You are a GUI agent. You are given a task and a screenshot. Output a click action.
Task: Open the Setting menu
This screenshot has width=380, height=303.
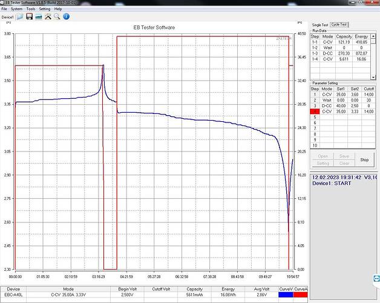[x=45, y=9]
